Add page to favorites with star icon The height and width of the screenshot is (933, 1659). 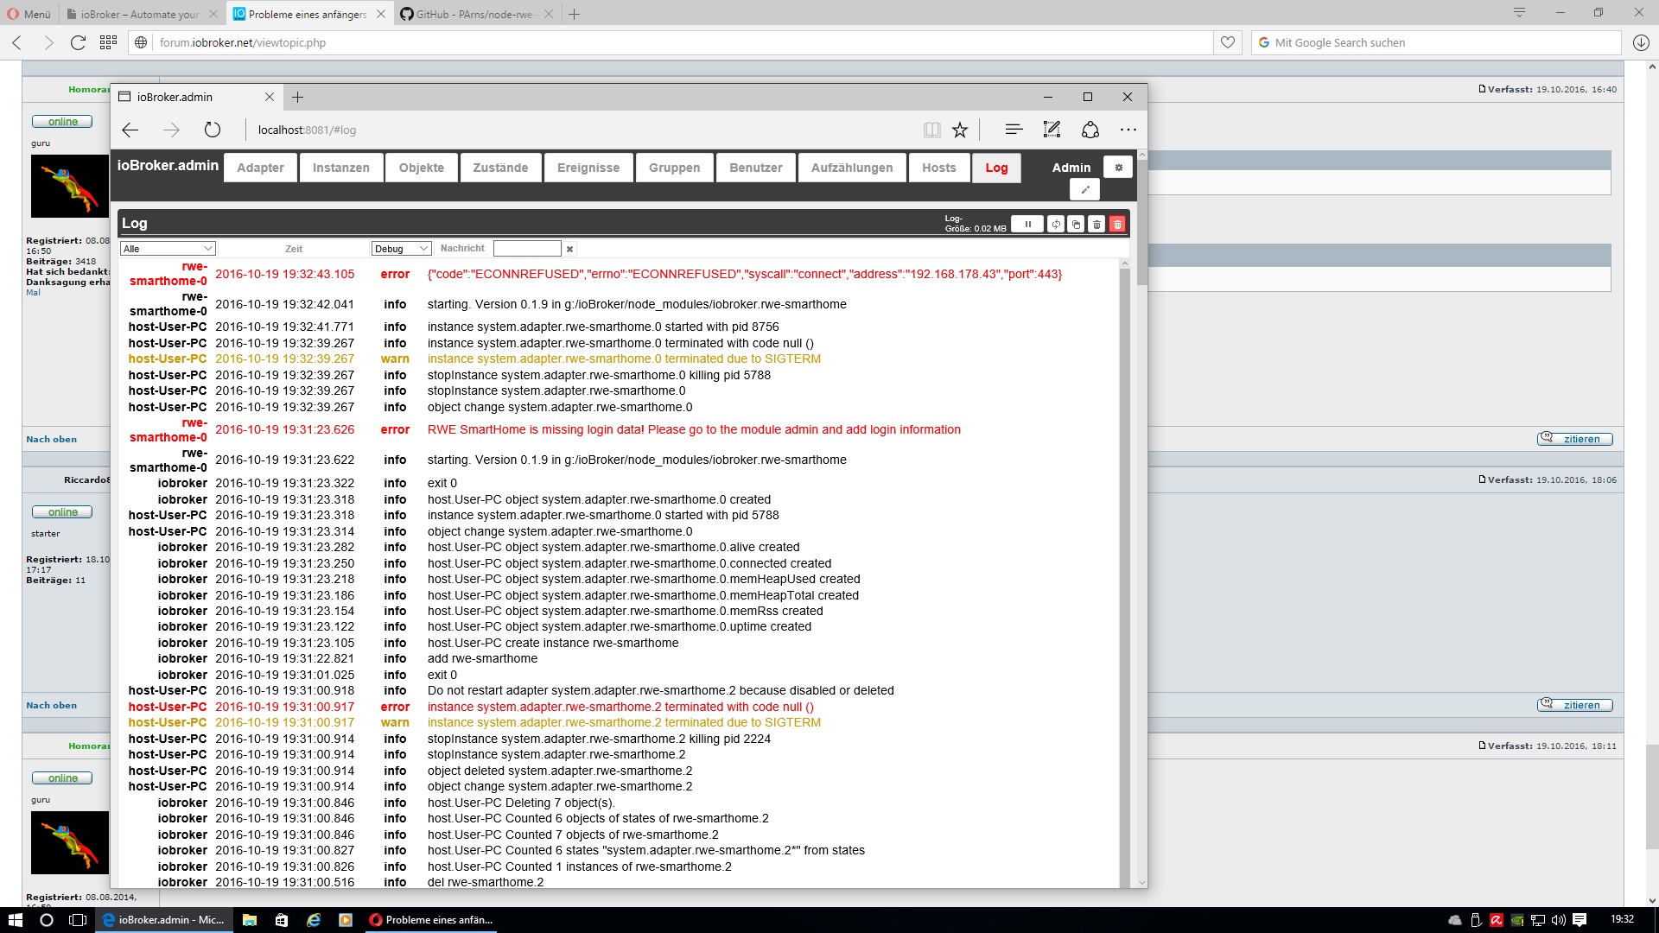click(x=960, y=130)
